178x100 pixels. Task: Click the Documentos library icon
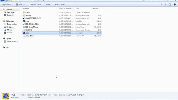pyautogui.click(x=5, y=24)
